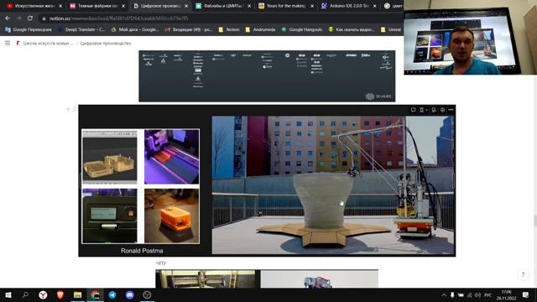Launch Yandex Browser from taskbar
537x302 pixels.
(43, 294)
